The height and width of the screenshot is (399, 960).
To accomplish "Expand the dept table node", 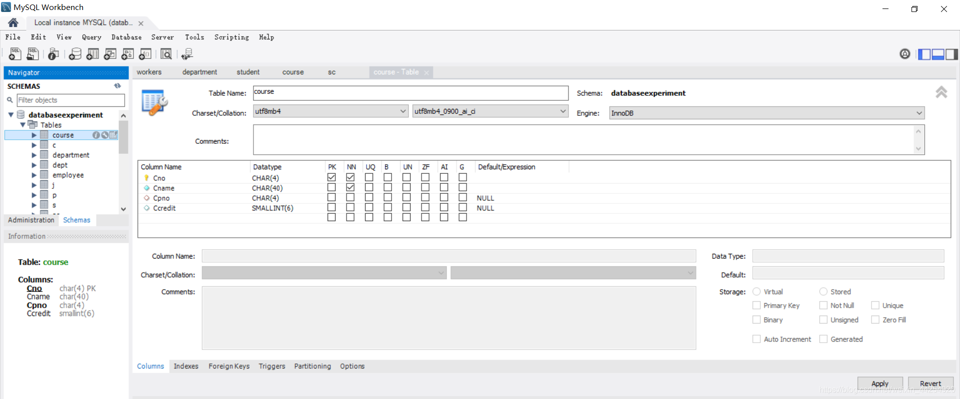I will (x=34, y=165).
